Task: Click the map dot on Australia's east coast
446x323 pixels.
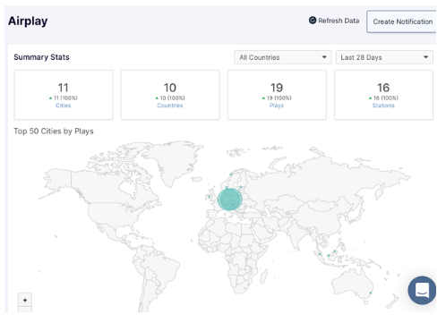Action: (371, 293)
